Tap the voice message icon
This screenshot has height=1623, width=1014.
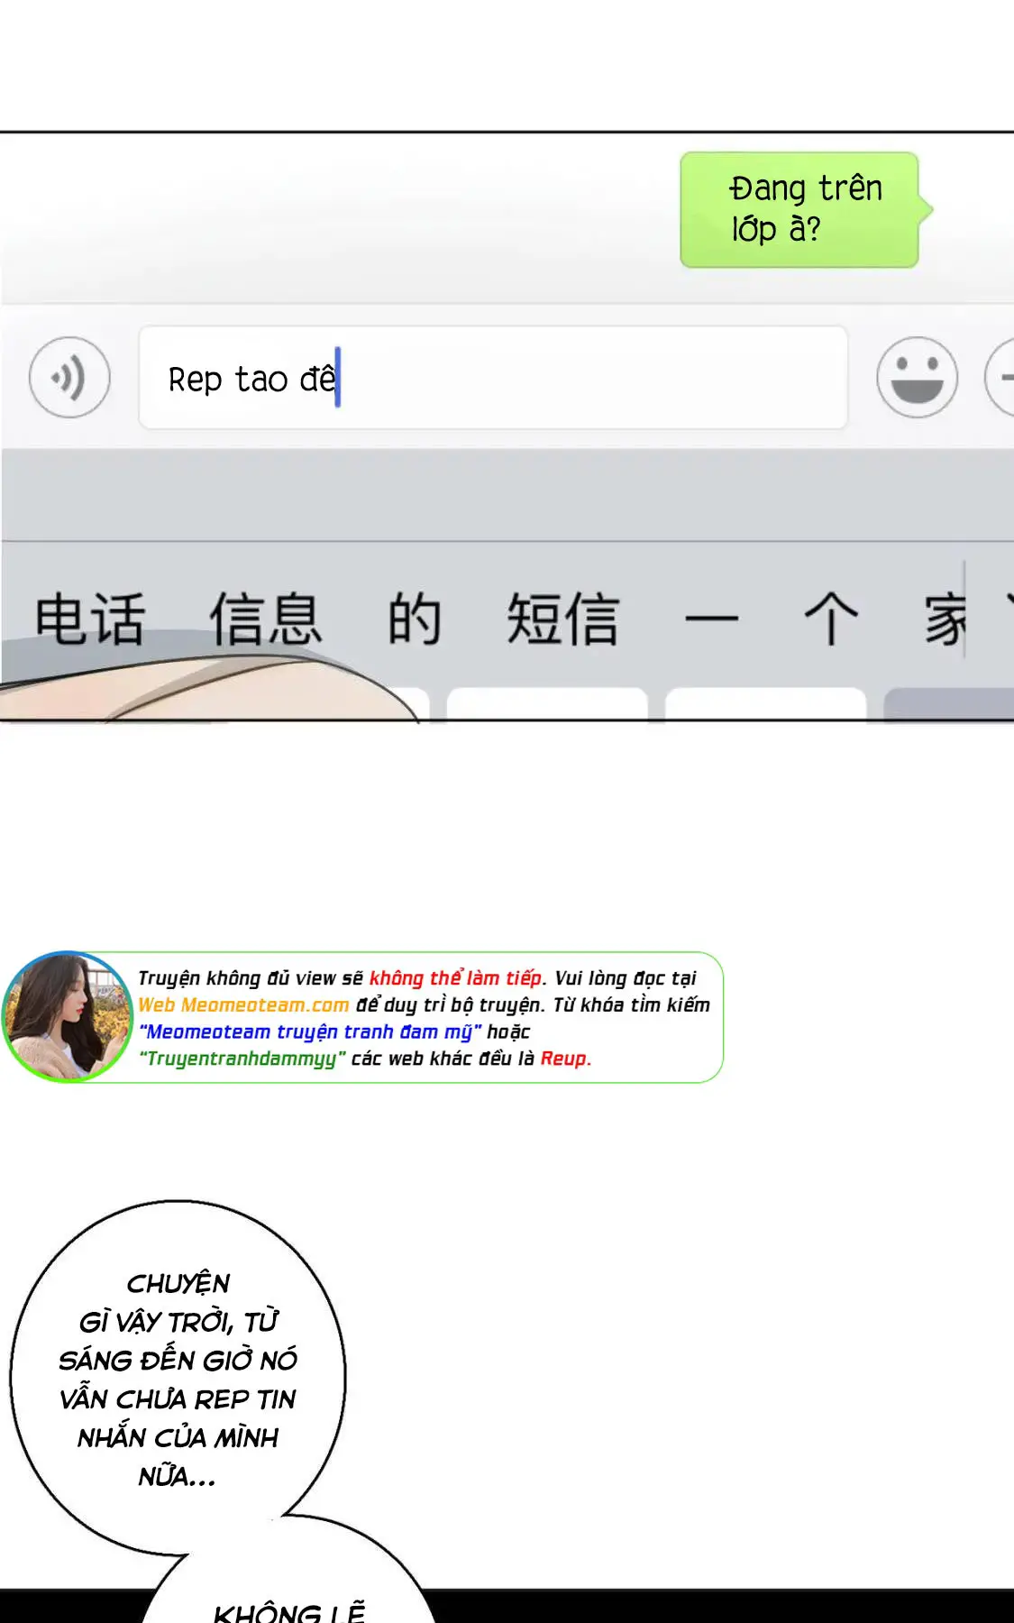click(x=69, y=378)
